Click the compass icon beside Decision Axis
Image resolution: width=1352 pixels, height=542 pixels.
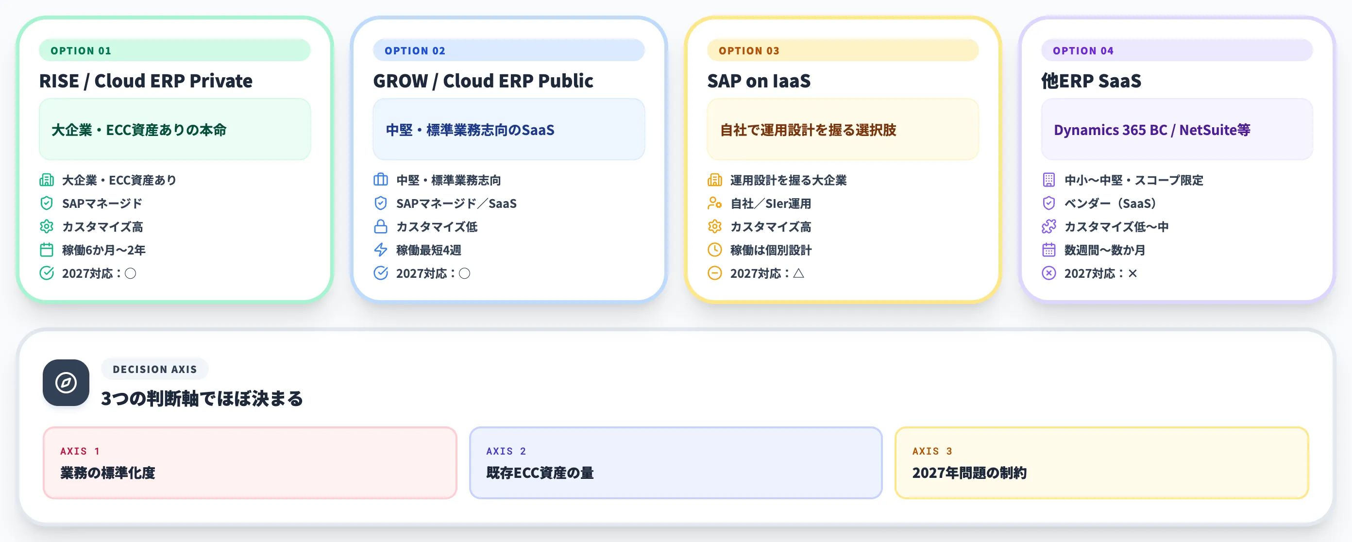pos(66,383)
